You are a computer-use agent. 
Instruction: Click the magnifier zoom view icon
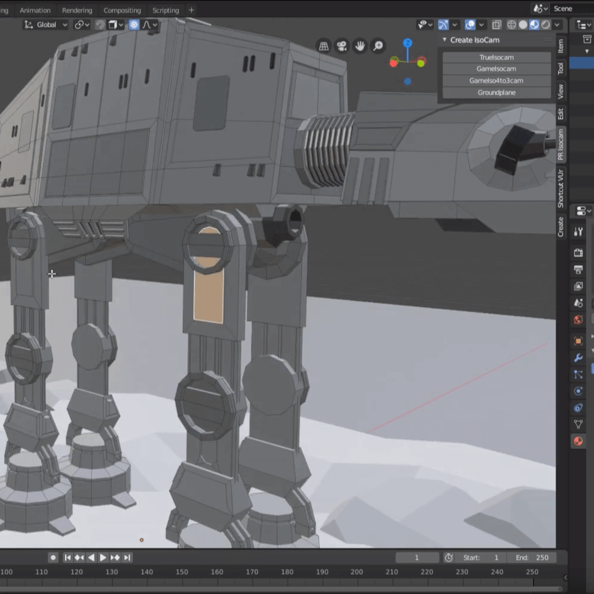tap(378, 46)
